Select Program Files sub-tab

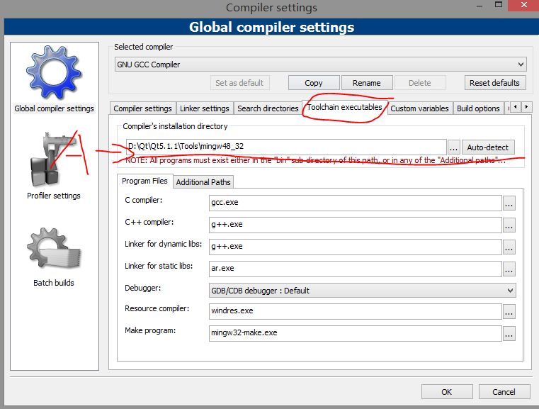[144, 181]
